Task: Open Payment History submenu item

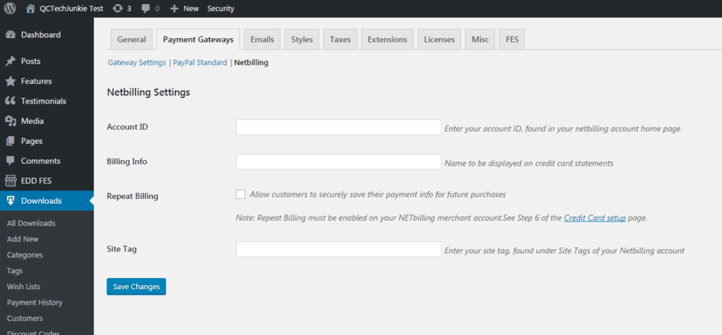Action: (35, 303)
